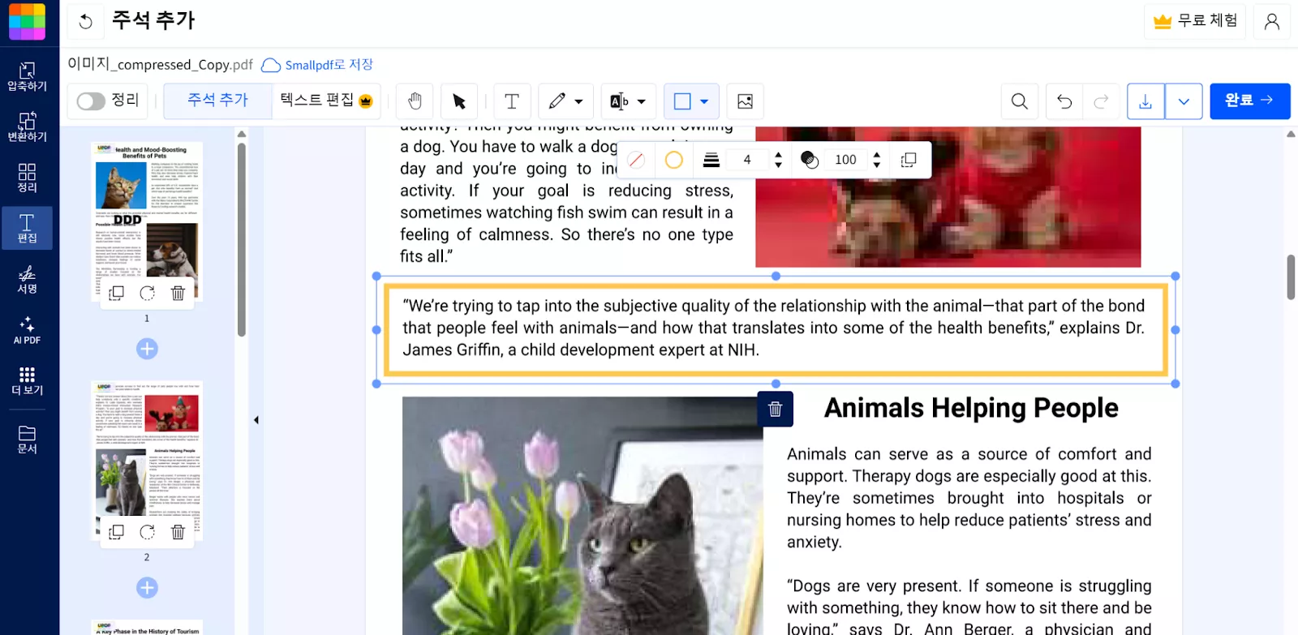1298x635 pixels.
Task: Toggle the 정리 switch
Action: point(91,101)
